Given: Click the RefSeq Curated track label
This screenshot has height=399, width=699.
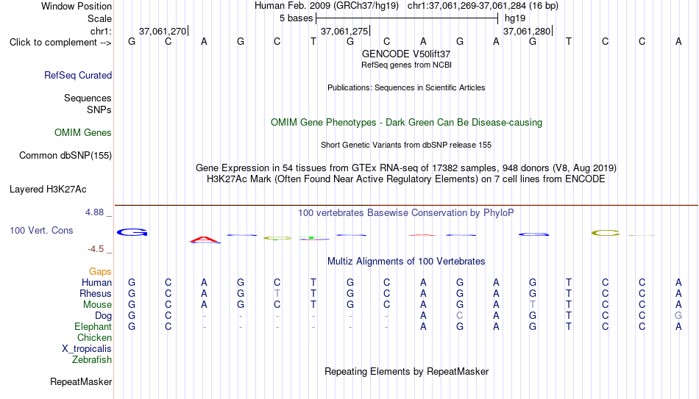Looking at the screenshot, I should (x=77, y=75).
